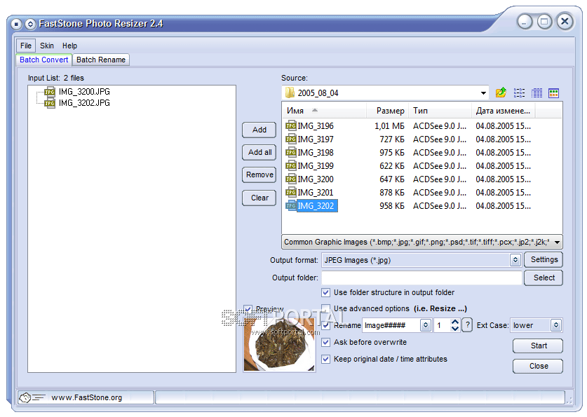The width and height of the screenshot is (587, 417).
Task: Click the Remove button
Action: (x=259, y=175)
